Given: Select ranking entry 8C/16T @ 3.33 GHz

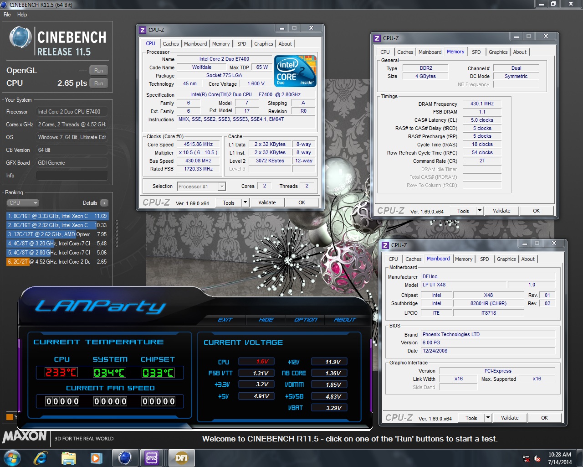Looking at the screenshot, I should 57,216.
